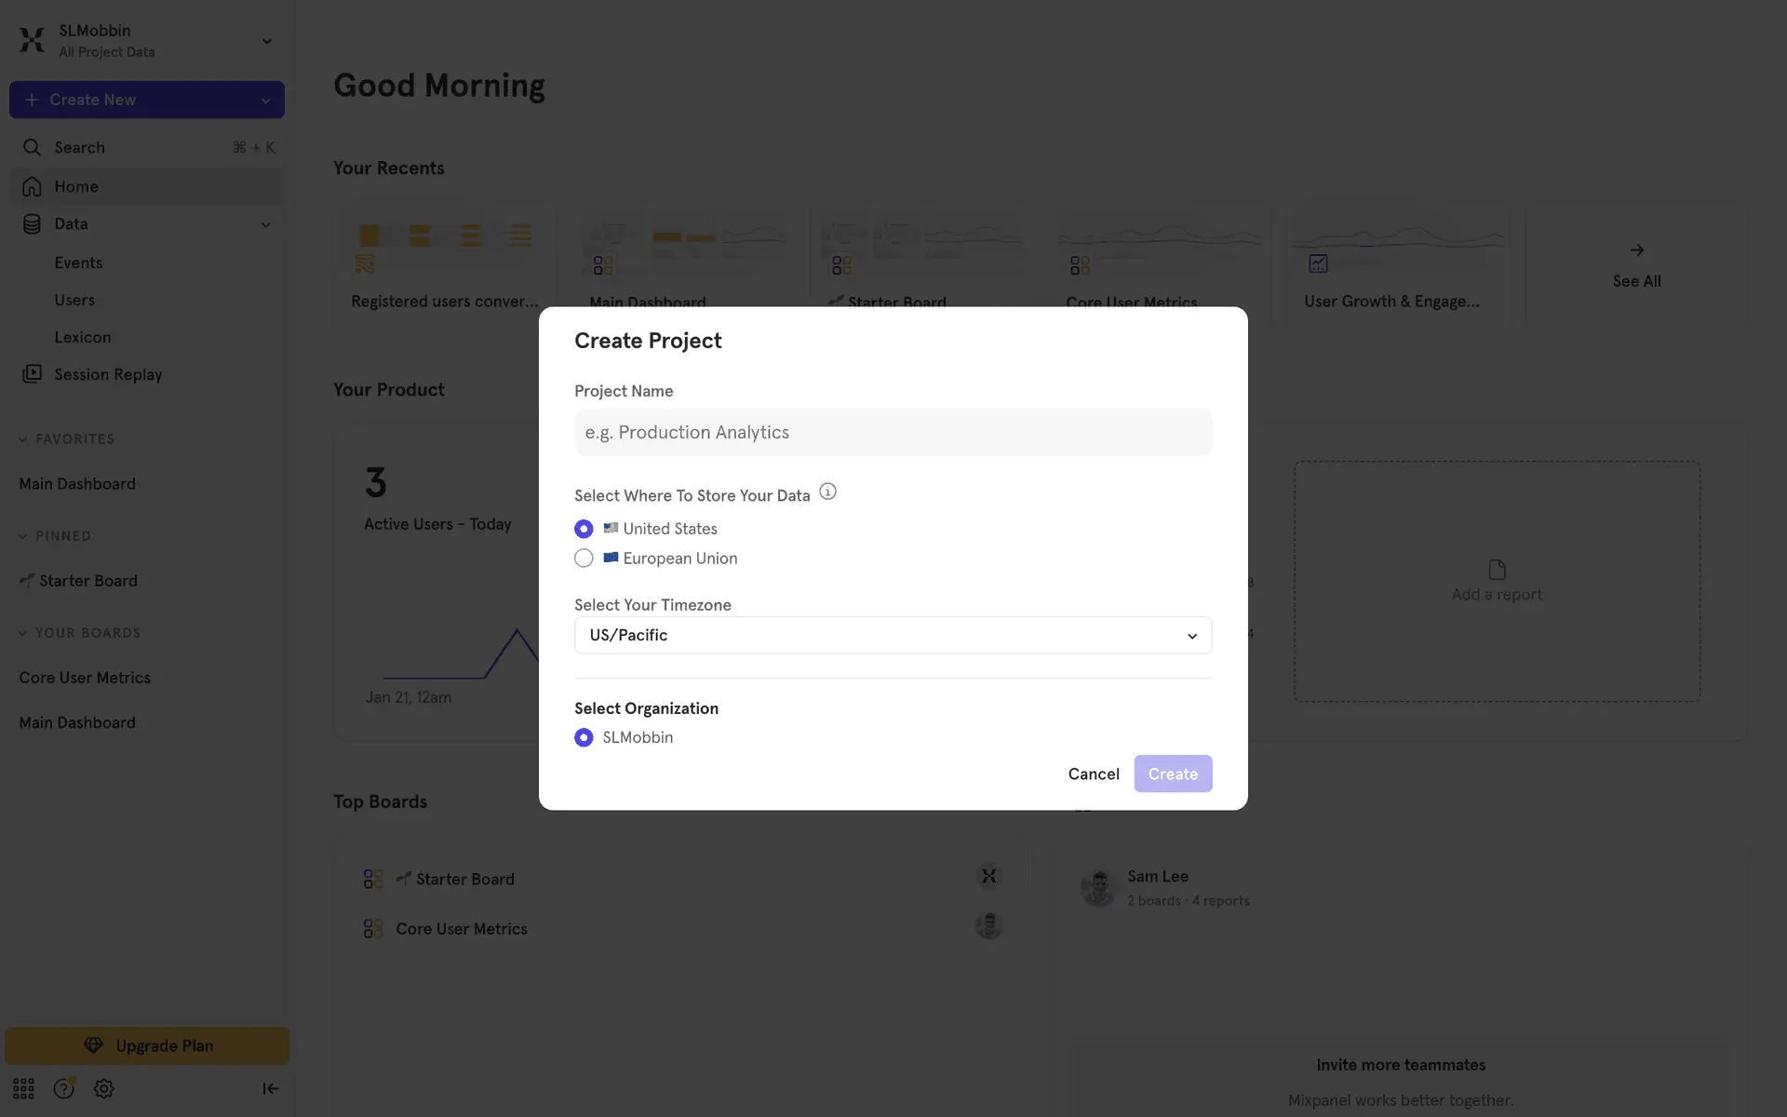The width and height of the screenshot is (1787, 1117).
Task: Click the Search magnifier icon
Action: tap(33, 147)
